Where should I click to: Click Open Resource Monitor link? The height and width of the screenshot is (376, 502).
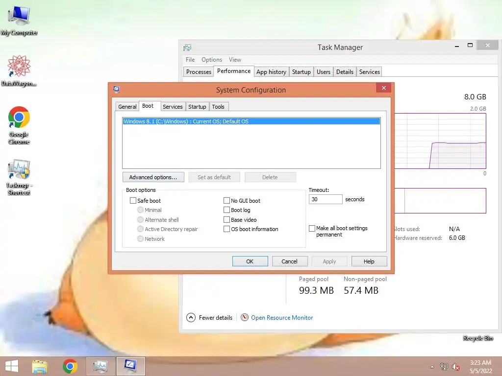pos(282,317)
